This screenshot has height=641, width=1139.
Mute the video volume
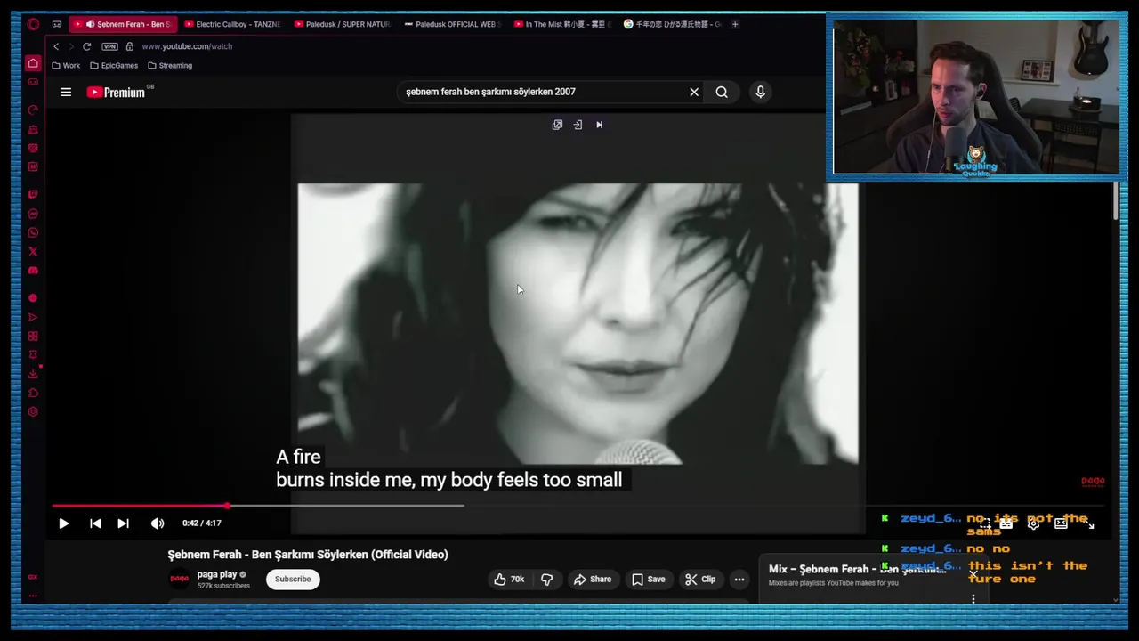pos(158,523)
